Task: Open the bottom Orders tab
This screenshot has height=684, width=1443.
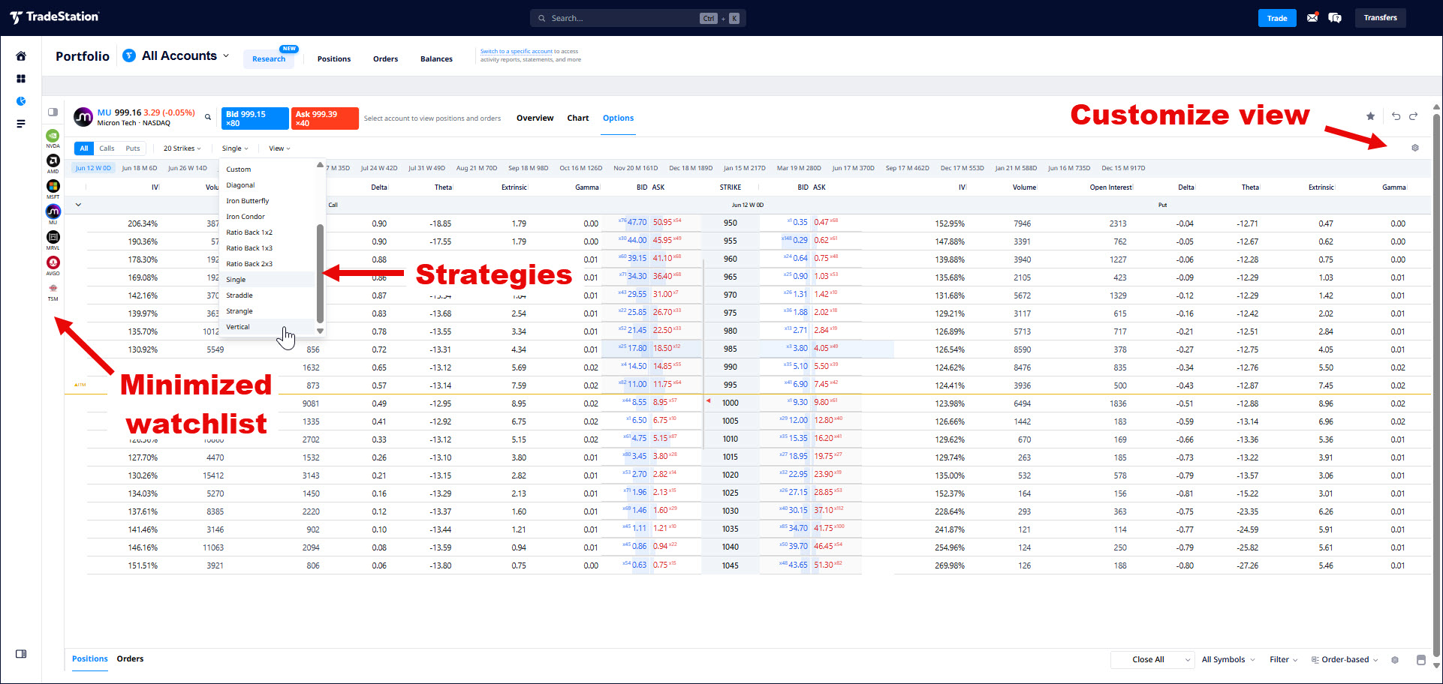Action: (130, 659)
